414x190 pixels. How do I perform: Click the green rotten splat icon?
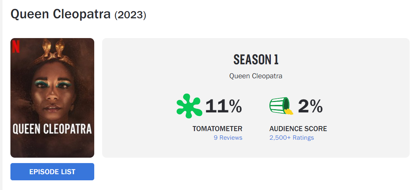click(189, 106)
